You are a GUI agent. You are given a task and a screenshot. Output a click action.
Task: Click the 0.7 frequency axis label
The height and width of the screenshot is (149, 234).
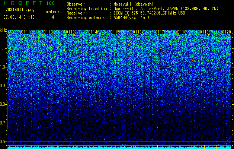pyautogui.click(x=3, y=123)
